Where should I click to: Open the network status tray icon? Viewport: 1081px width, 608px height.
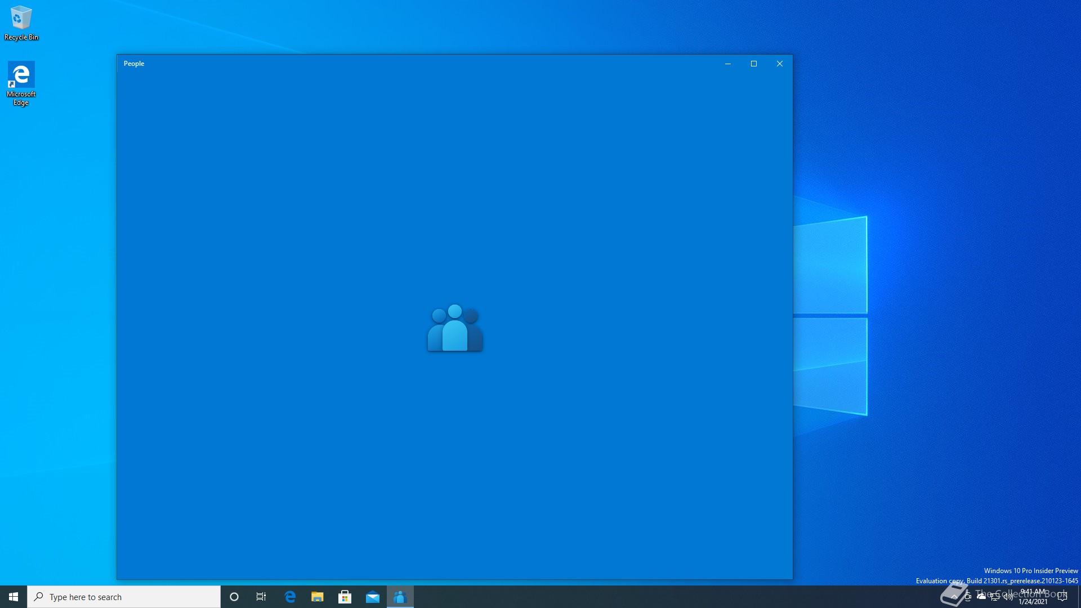(995, 597)
